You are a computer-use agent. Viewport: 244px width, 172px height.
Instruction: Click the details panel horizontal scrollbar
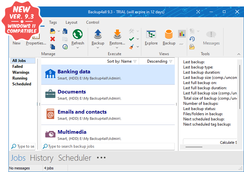coord(194,147)
